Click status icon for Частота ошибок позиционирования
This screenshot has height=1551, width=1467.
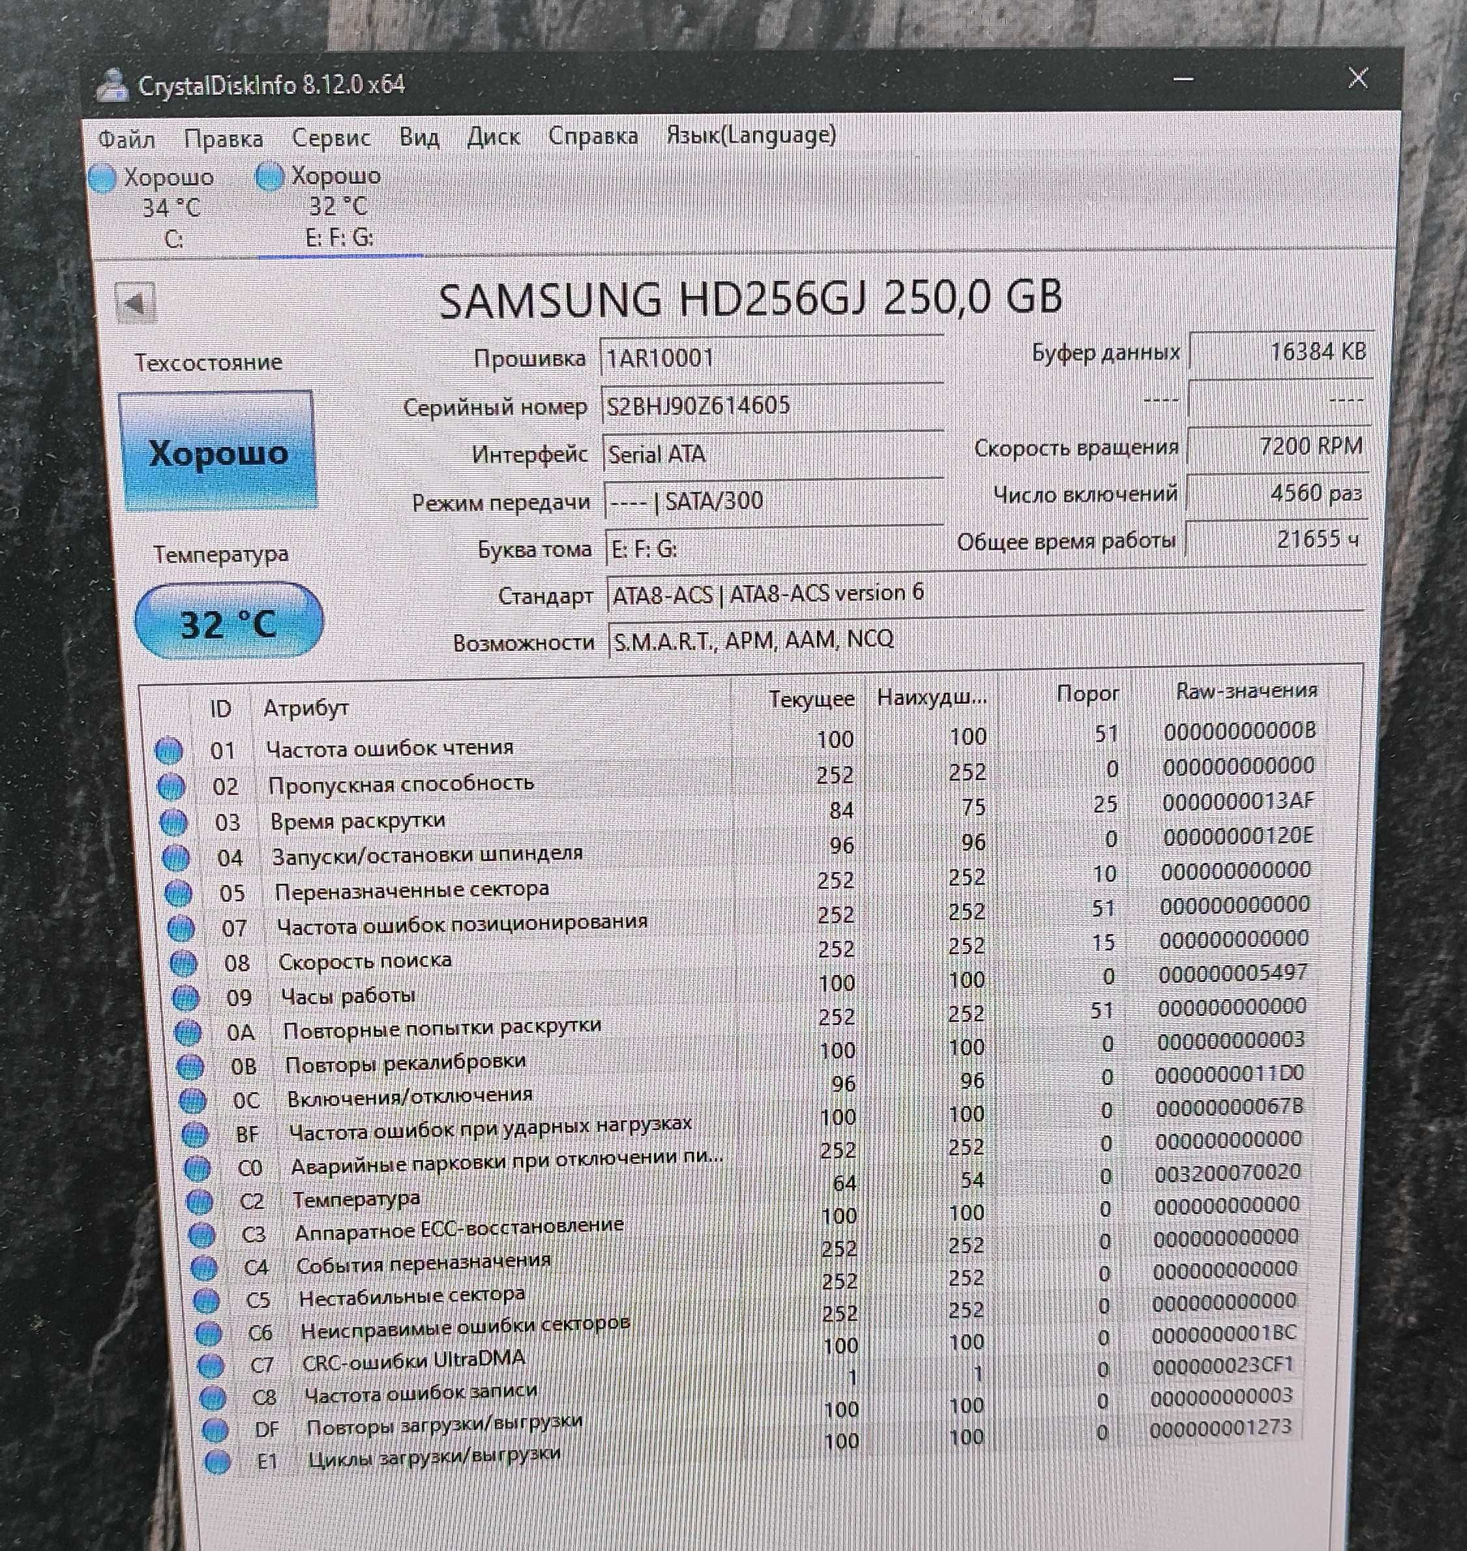click(181, 928)
